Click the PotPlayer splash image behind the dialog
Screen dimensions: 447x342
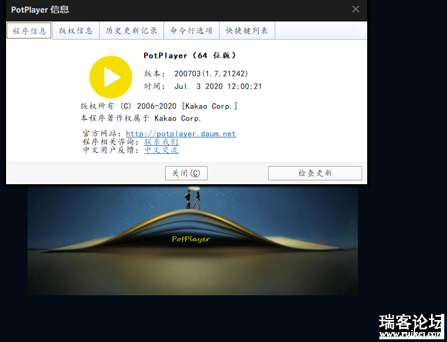[193, 241]
